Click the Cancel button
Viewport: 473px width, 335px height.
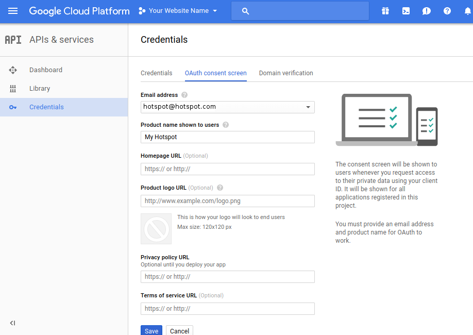click(179, 331)
